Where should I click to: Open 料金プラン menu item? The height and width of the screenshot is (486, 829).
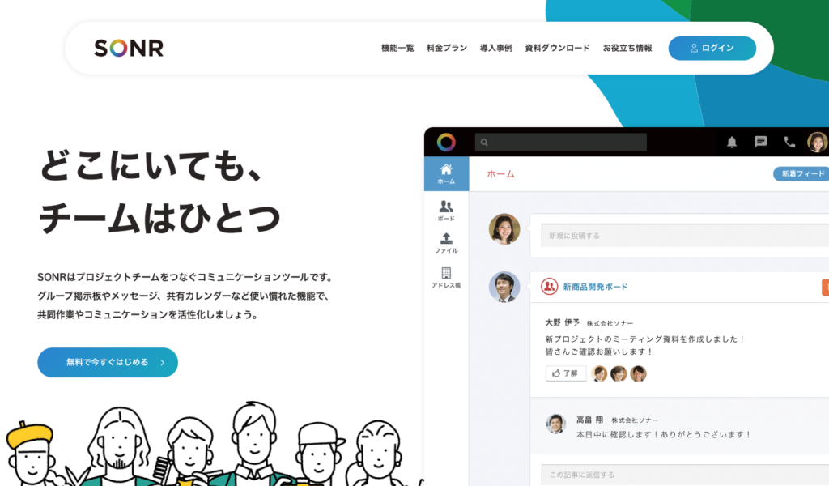pyautogui.click(x=447, y=48)
